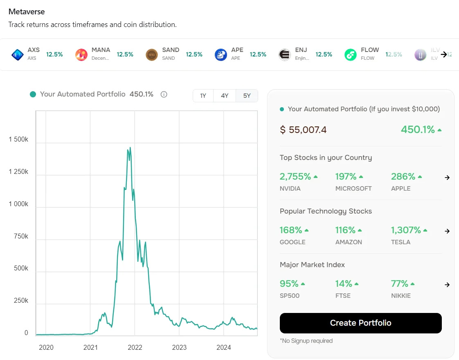Click the APPLE 286% return
The width and height of the screenshot is (459, 360).
click(x=407, y=176)
